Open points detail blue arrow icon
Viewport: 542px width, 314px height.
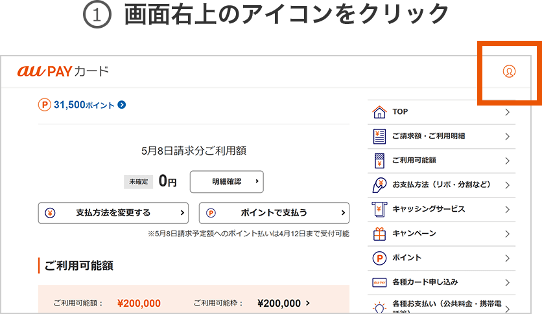tap(122, 104)
